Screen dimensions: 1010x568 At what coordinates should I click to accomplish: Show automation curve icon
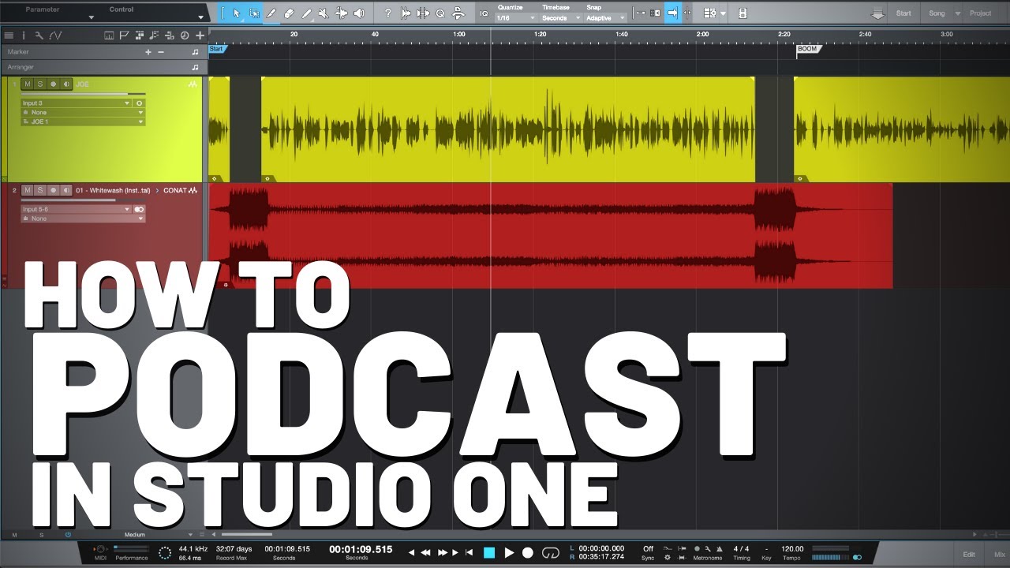pyautogui.click(x=56, y=35)
